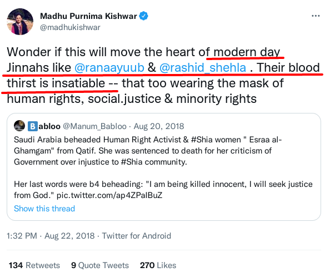Click the 1:32 PM · Aug 22, 2018 timestamp
The height and width of the screenshot is (272, 330).
pyautogui.click(x=51, y=236)
